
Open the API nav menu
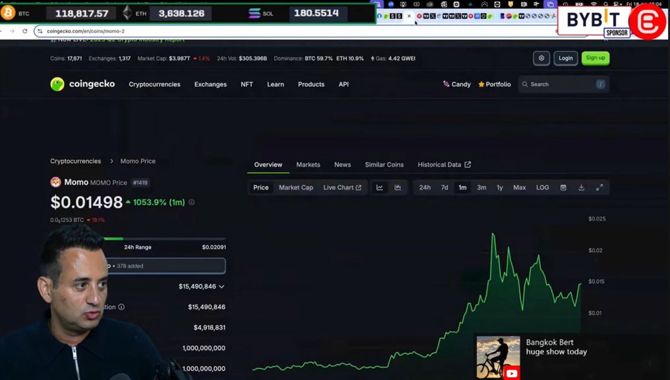tap(344, 84)
